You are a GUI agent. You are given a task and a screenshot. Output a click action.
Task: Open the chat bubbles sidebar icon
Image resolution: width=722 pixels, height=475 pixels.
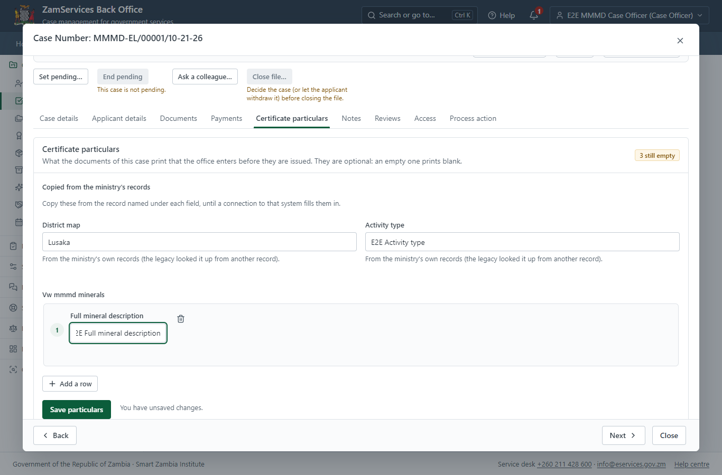click(13, 287)
